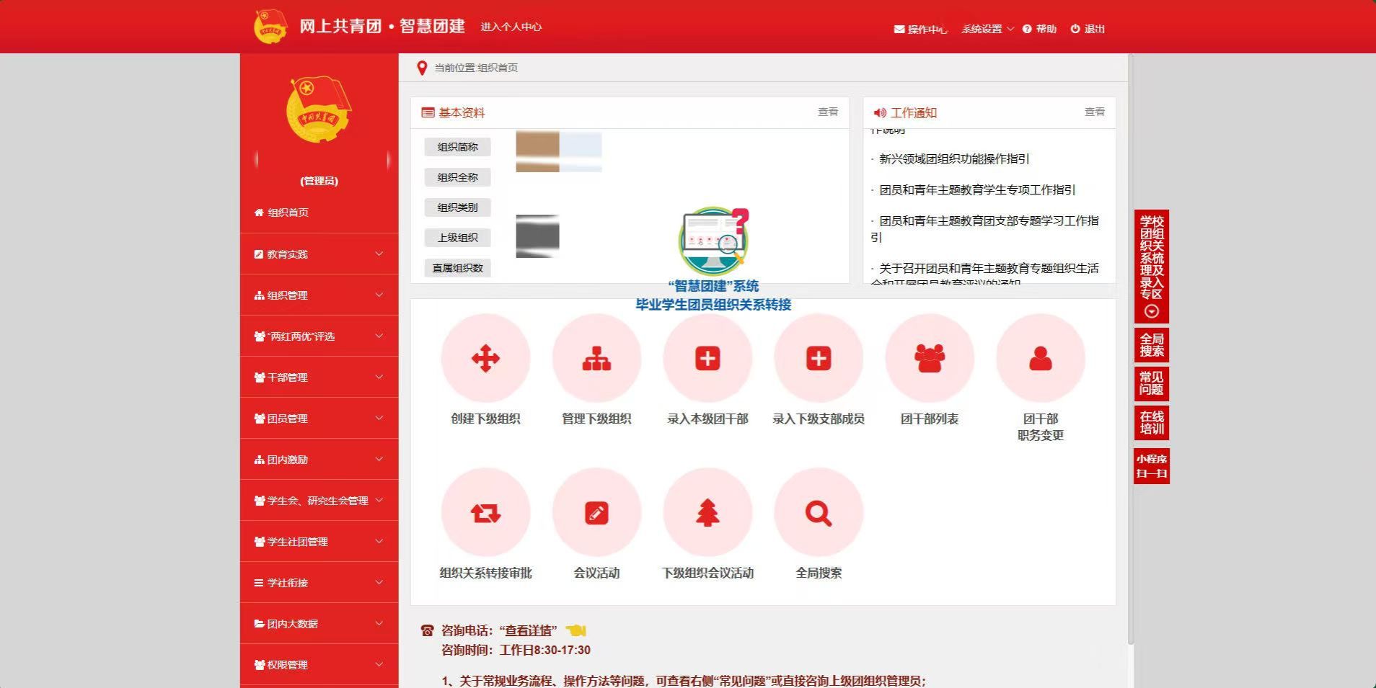Open 在线培训 side floating button
Image resolution: width=1376 pixels, height=688 pixels.
tap(1151, 423)
